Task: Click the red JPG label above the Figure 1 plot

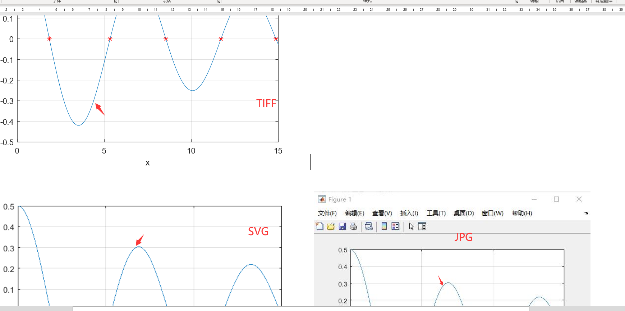Action: point(464,237)
